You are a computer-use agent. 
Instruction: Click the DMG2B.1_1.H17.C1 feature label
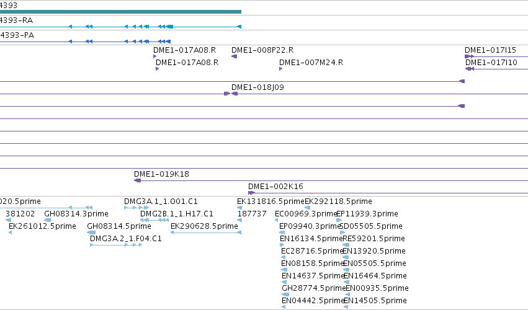pyautogui.click(x=177, y=214)
